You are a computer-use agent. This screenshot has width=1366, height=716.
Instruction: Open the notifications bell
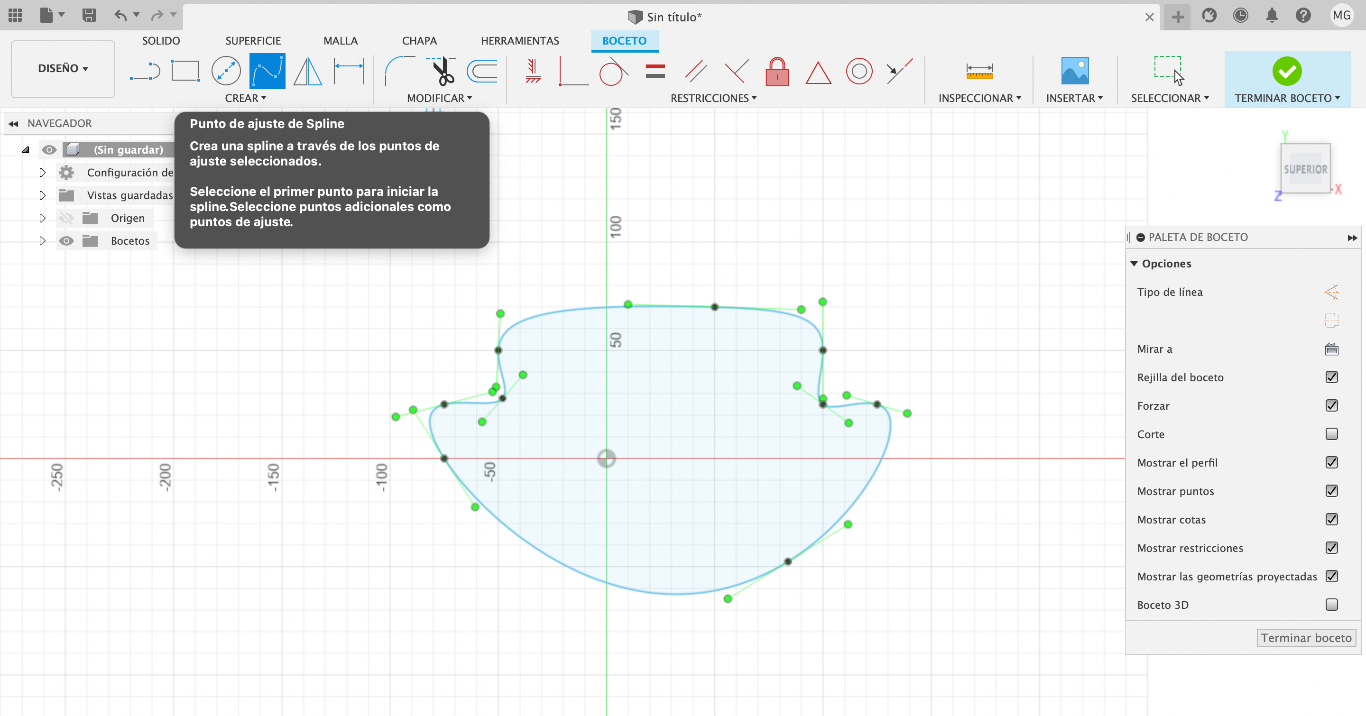1272,15
